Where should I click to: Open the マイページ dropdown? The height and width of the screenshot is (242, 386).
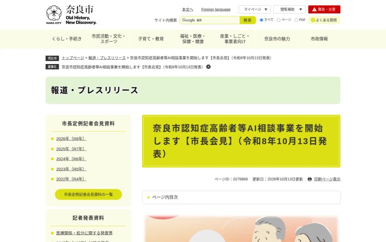[255, 9]
